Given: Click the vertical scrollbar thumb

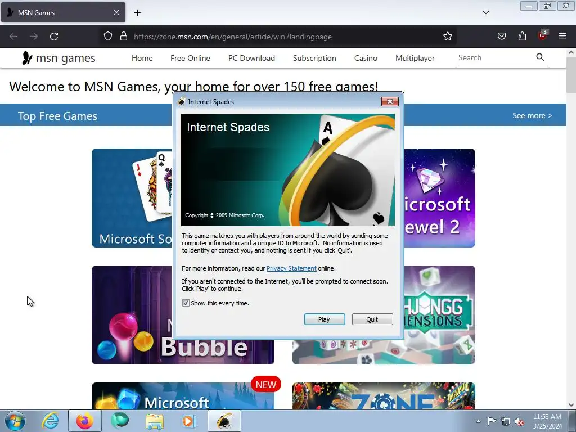Looking at the screenshot, I should click(x=571, y=75).
